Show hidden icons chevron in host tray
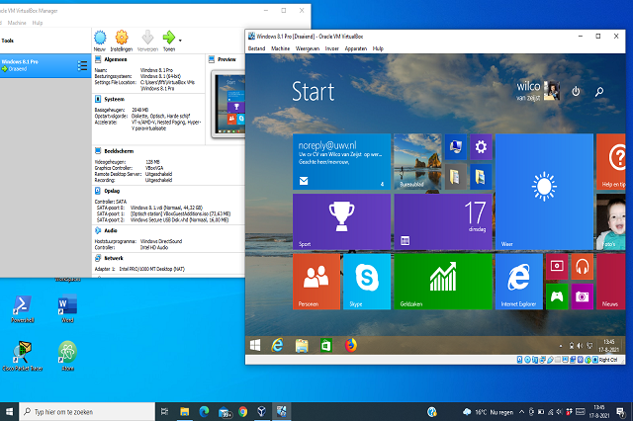 pos(521,412)
